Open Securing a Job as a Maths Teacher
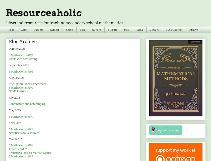 30,153
